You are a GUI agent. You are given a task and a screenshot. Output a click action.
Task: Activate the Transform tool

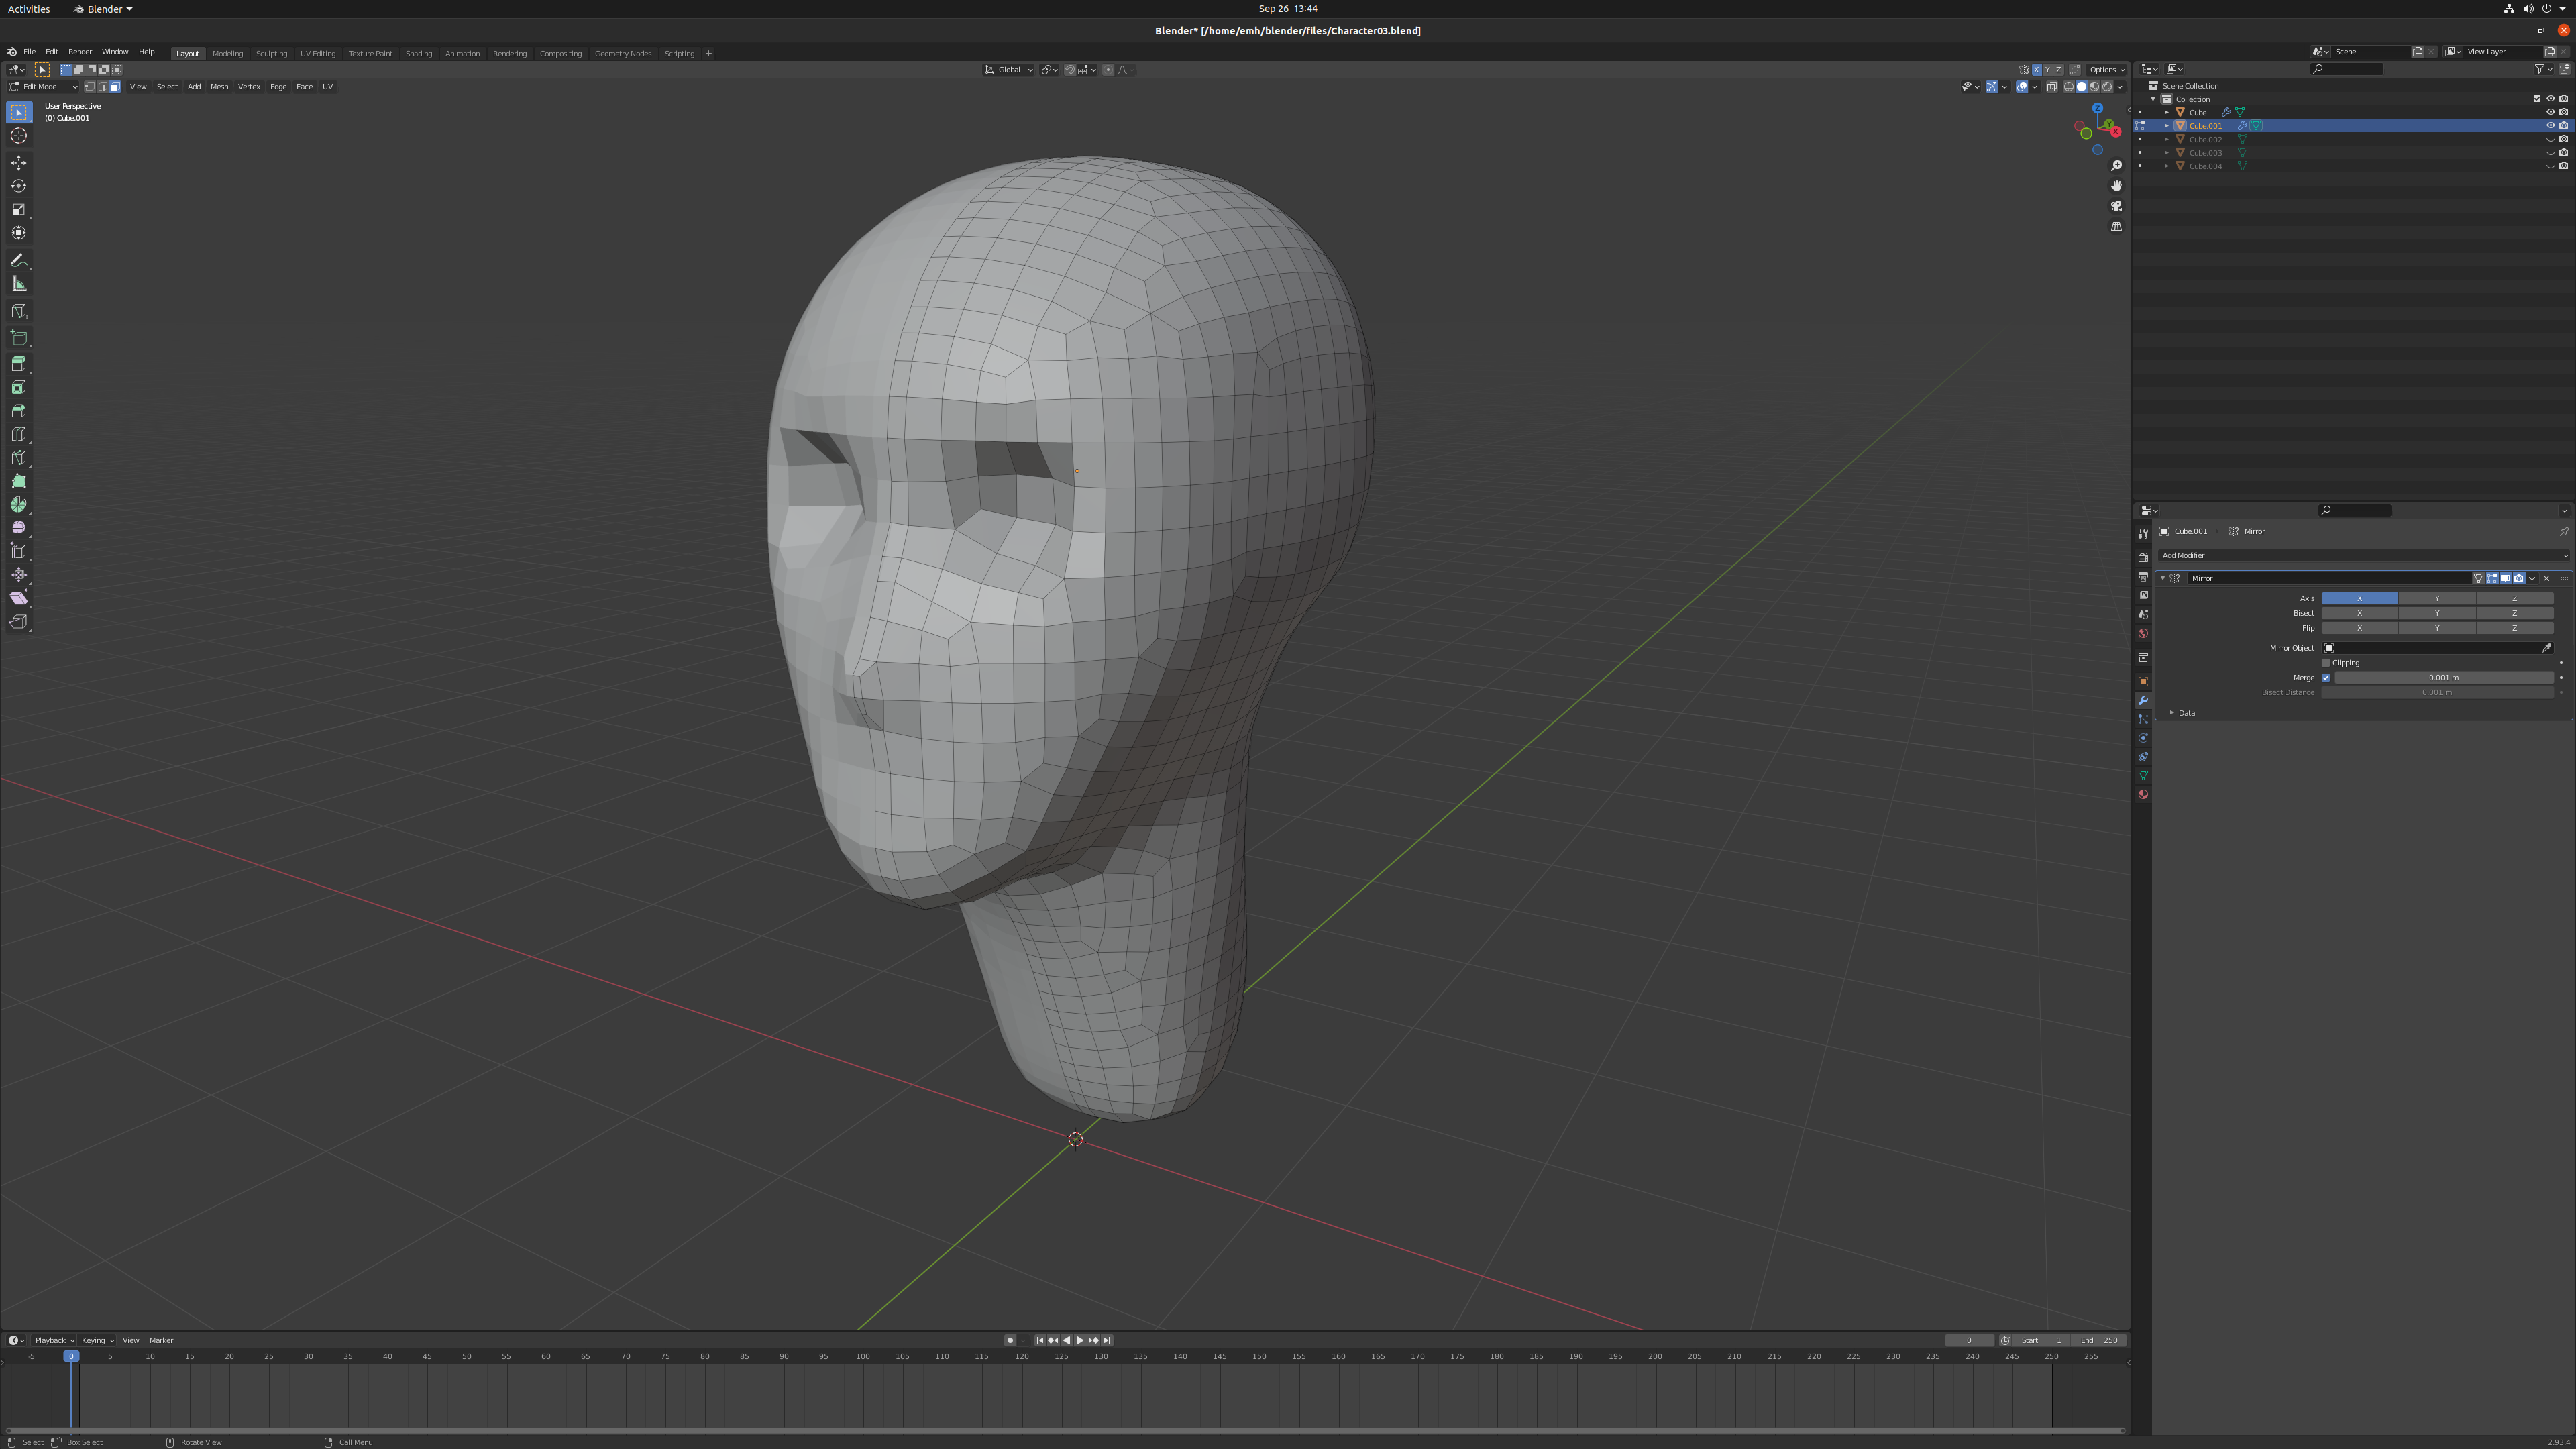[19, 233]
